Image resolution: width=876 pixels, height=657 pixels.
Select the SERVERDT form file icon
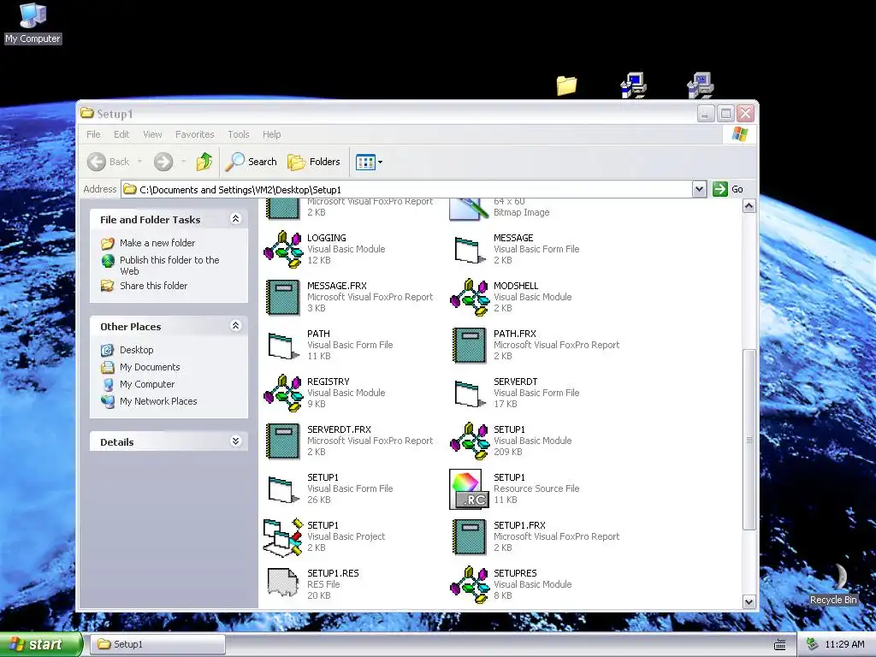point(470,394)
